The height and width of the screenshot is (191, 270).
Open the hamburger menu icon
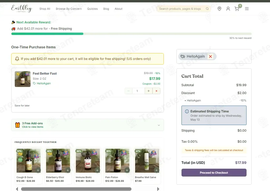pos(247,9)
